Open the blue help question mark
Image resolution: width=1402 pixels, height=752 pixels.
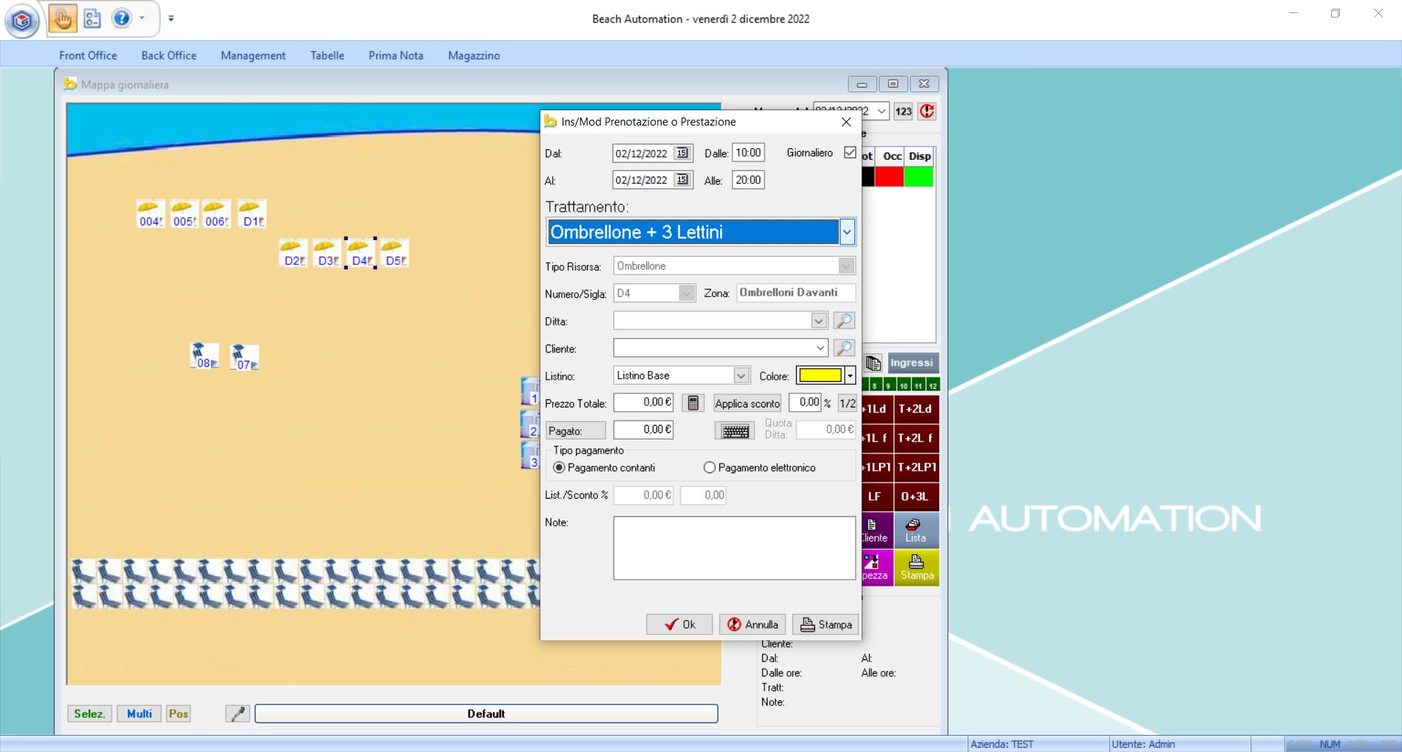coord(121,18)
